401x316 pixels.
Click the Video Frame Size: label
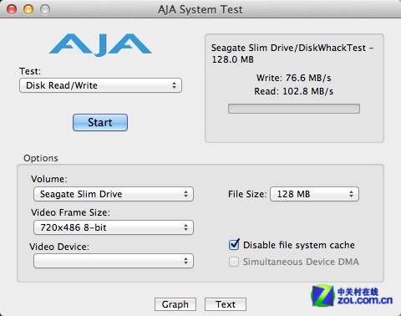70,212
